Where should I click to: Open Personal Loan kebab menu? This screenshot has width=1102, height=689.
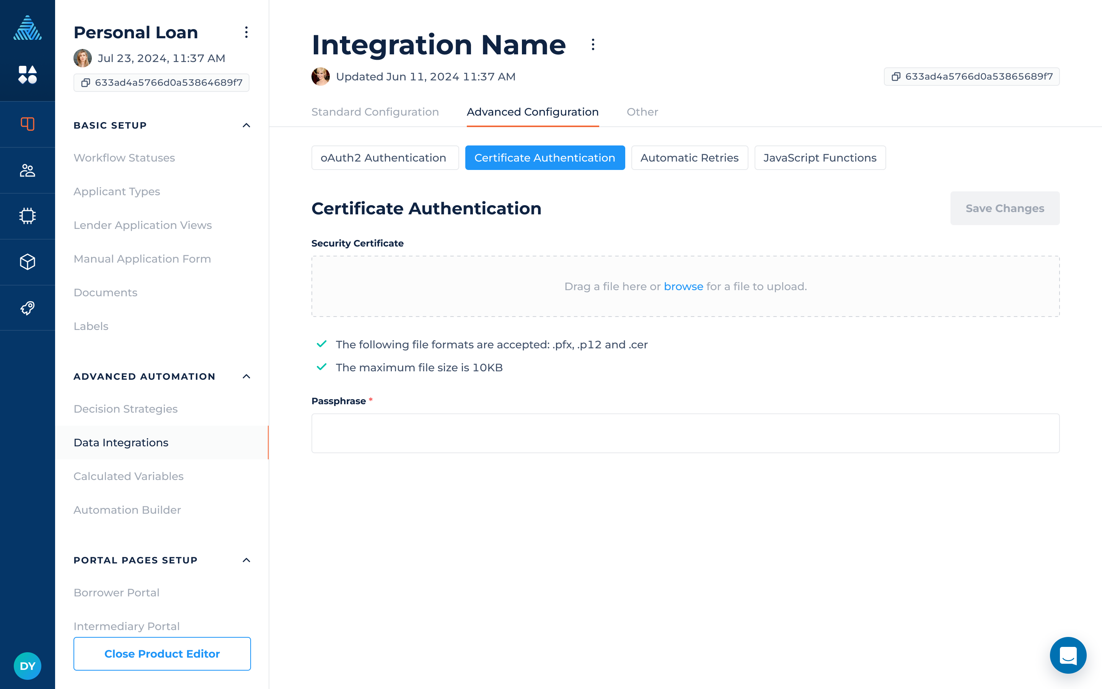246,33
